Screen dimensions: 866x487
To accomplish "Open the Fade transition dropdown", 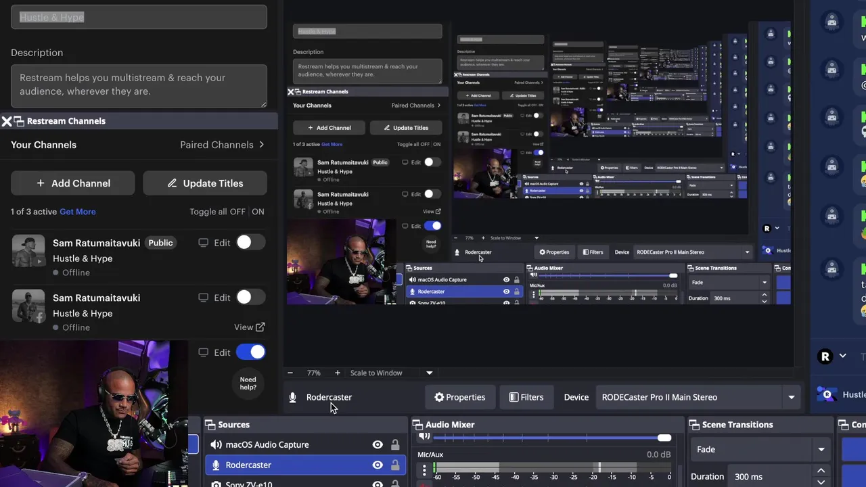I will (x=760, y=450).
